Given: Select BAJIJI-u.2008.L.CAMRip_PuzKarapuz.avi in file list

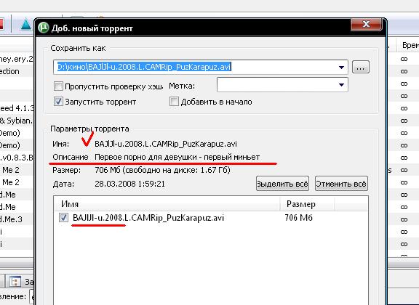Looking at the screenshot, I should pyautogui.click(x=148, y=218).
